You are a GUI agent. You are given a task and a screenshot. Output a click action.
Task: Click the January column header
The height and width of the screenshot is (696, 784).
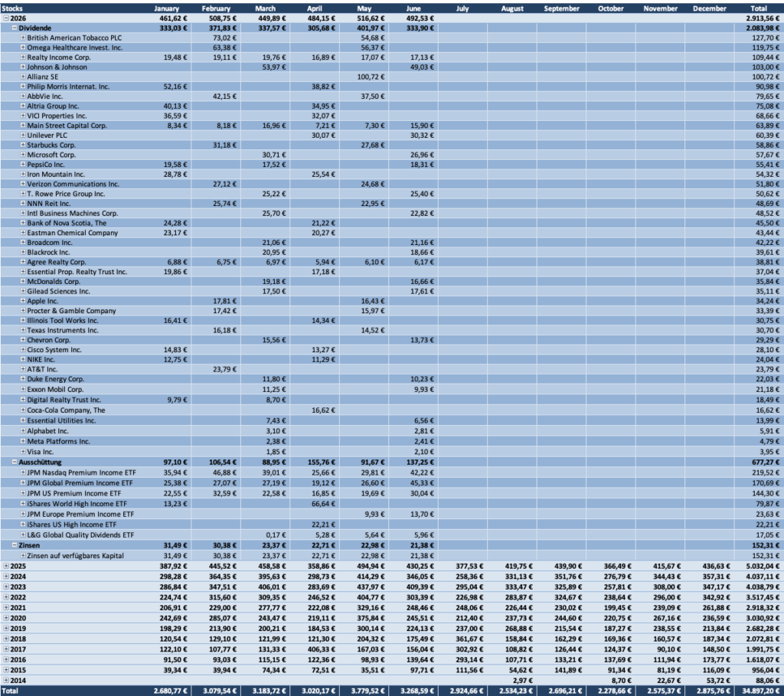pos(166,8)
